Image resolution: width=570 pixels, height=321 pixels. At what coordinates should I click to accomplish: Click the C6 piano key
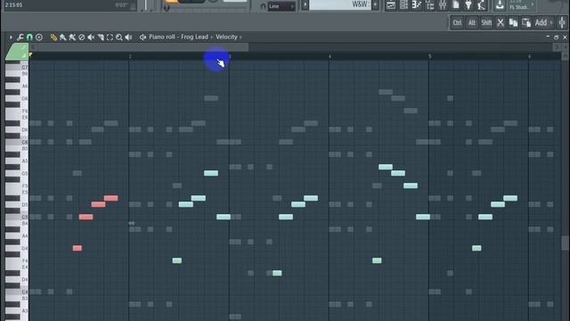(x=17, y=142)
